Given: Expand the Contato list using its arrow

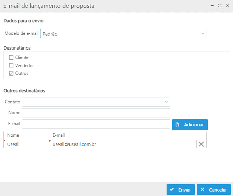Looking at the screenshot, I should (x=166, y=102).
